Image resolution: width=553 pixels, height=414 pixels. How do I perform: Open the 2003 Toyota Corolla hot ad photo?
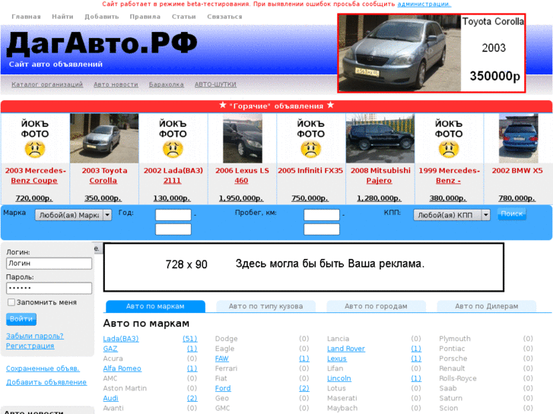point(104,138)
